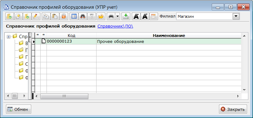
Task: Click the tree panel horizontal scrollbar thumb
Action: 15,96
